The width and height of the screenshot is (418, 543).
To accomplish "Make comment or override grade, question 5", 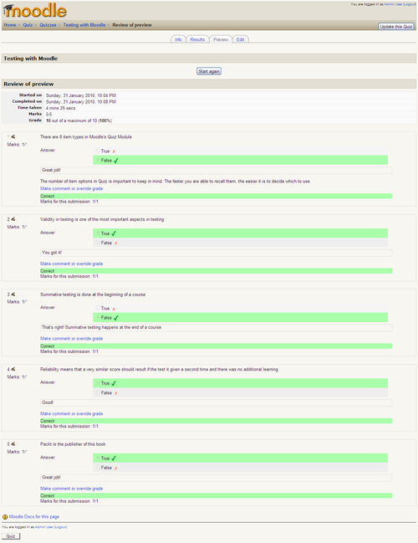I will click(71, 489).
